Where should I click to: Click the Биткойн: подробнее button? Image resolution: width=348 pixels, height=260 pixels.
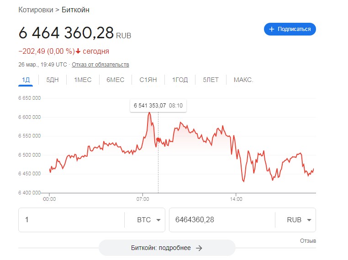click(167, 248)
